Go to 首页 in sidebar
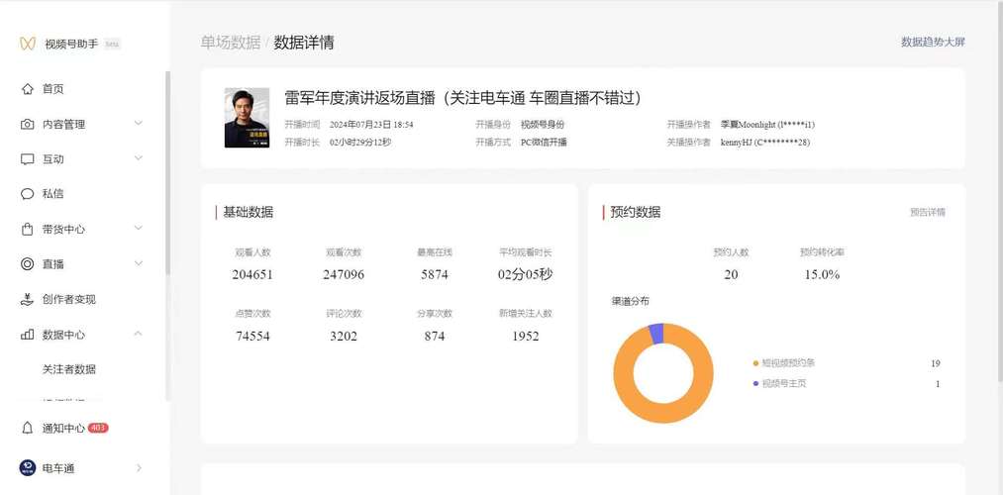Screen dimensions: 1003x495 53,89
